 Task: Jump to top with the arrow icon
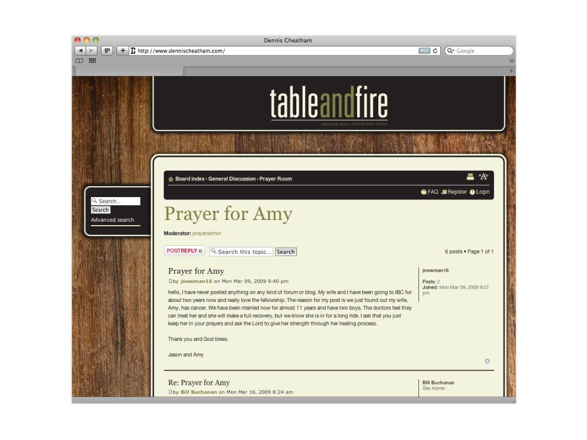coord(487,361)
